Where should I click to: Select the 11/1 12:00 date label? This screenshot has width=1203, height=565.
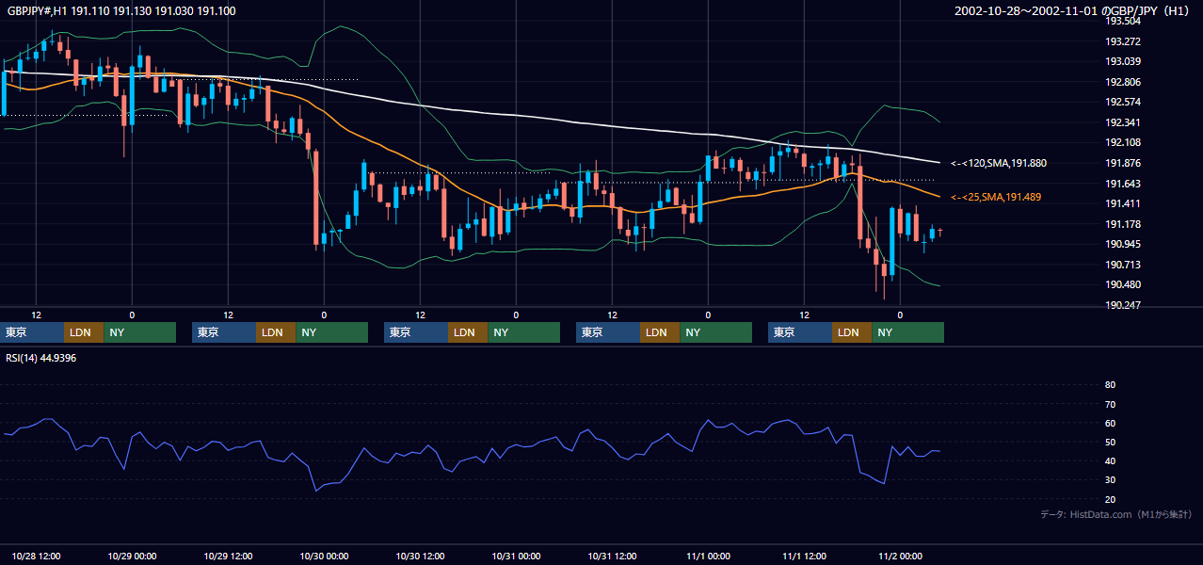805,556
